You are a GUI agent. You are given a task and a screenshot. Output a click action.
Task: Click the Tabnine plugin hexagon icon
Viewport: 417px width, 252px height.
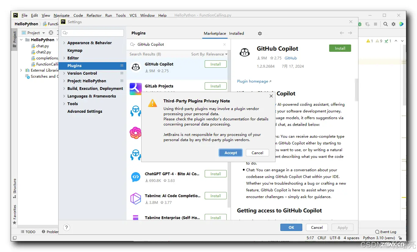[x=136, y=199]
